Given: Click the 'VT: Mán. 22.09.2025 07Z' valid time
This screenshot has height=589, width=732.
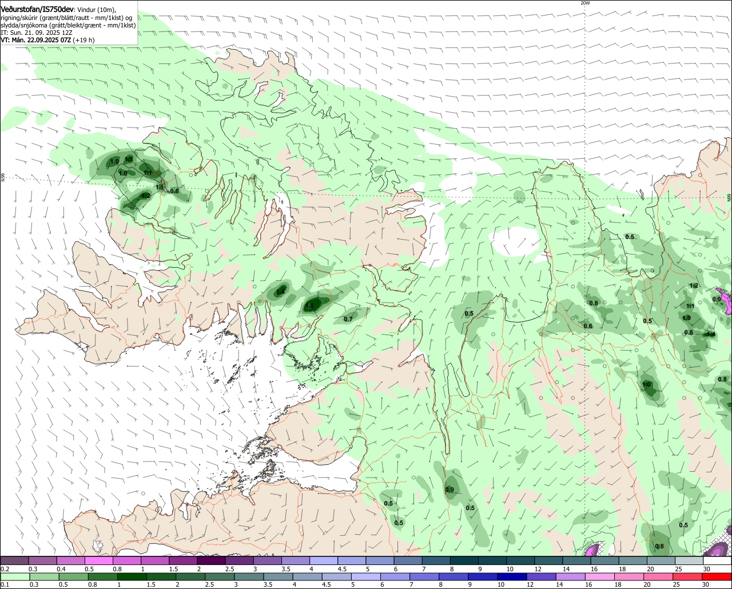Looking at the screenshot, I should tap(36, 40).
